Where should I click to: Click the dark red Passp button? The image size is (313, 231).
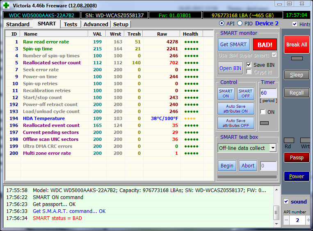297,157
